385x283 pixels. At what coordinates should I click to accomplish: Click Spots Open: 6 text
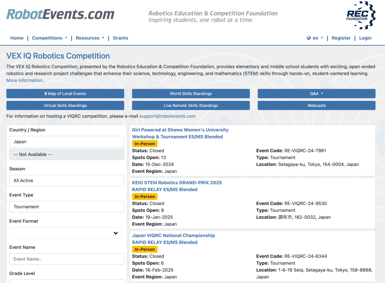(148, 263)
